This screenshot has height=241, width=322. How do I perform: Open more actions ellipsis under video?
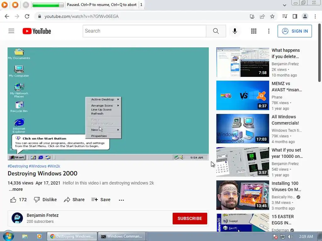(x=121, y=200)
